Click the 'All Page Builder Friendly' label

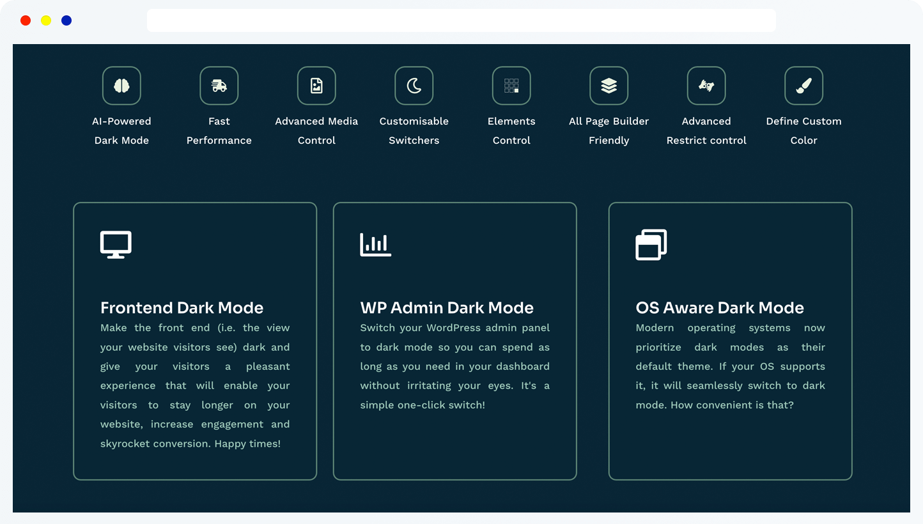point(609,130)
